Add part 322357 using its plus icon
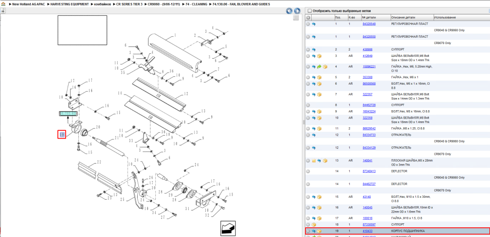The image size is (490, 237). pos(308,95)
